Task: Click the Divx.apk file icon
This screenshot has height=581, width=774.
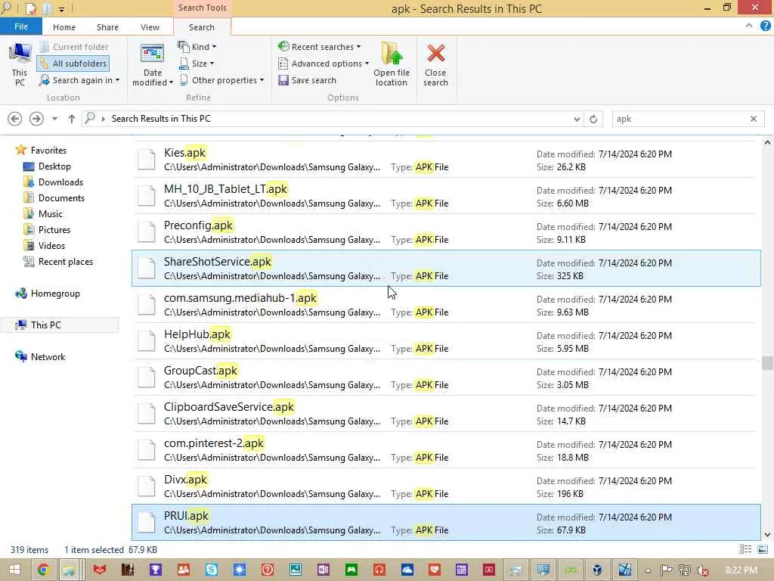Action: click(x=147, y=486)
